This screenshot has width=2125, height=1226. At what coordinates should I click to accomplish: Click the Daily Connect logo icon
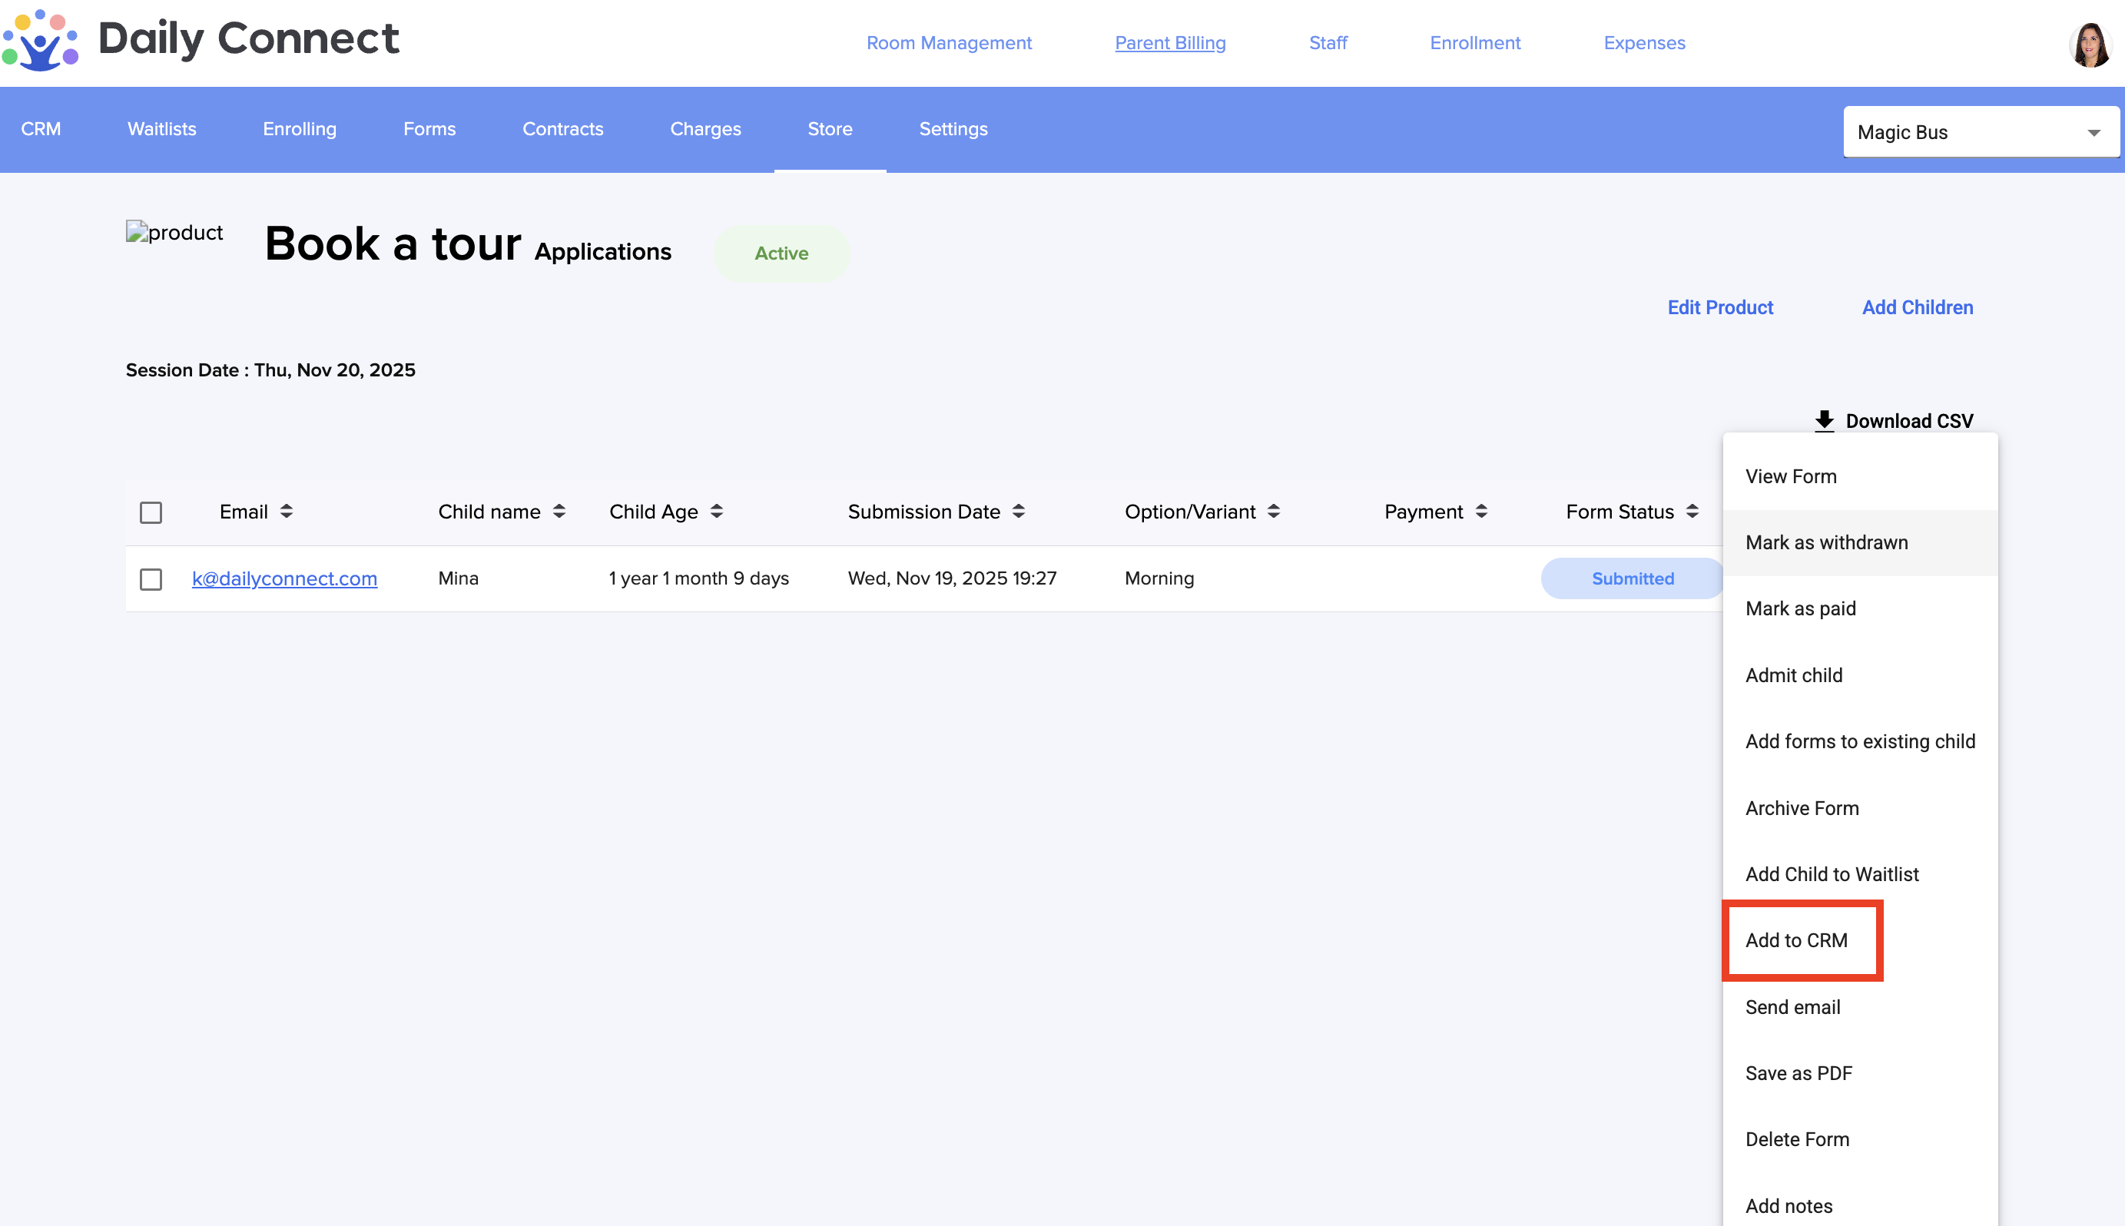(40, 41)
